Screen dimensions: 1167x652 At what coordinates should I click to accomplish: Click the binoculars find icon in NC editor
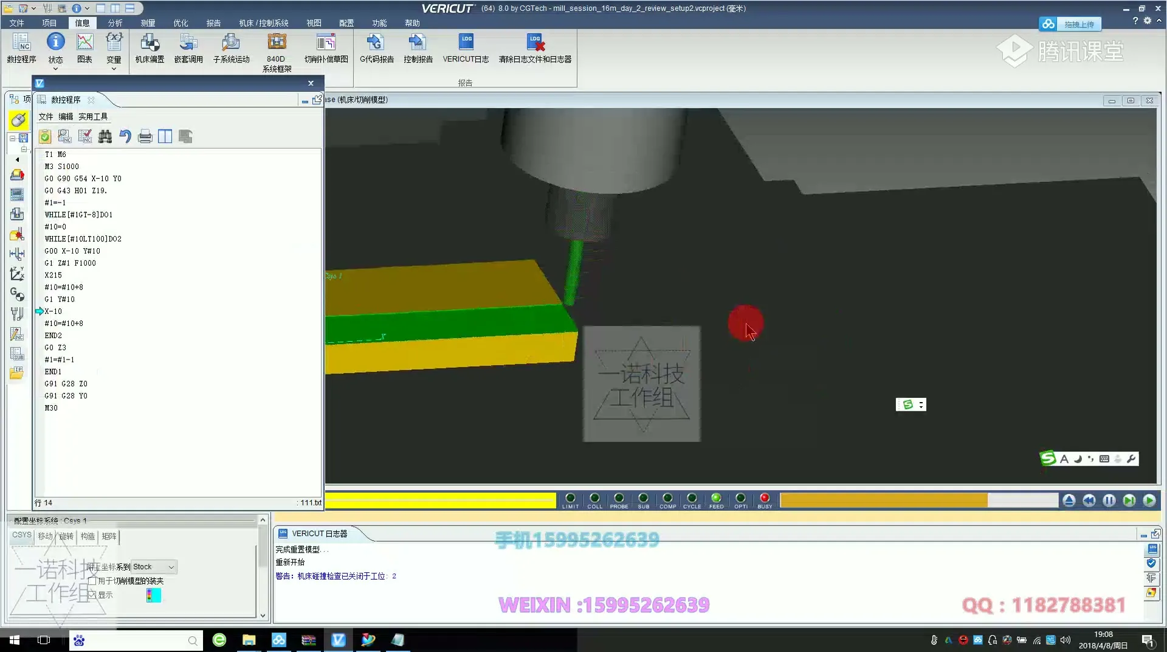[105, 136]
